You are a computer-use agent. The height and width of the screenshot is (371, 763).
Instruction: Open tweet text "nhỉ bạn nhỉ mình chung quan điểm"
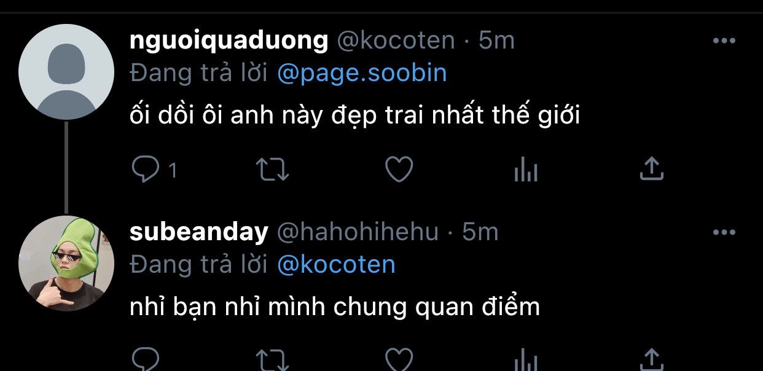[335, 307]
